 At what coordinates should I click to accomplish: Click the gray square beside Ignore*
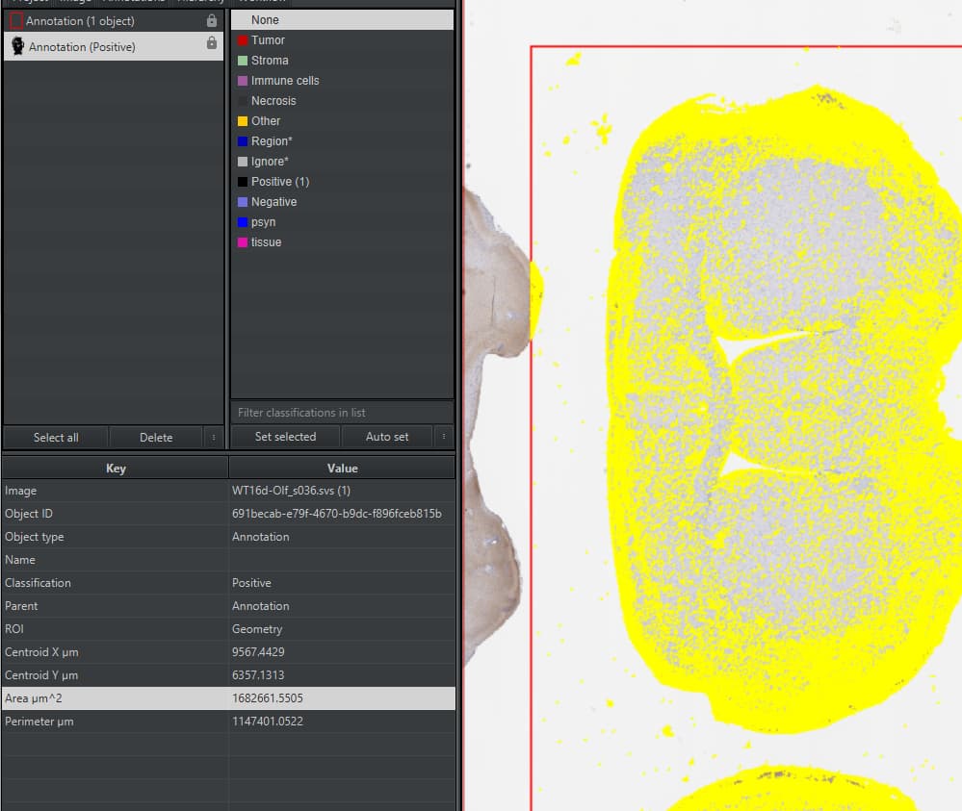coord(244,161)
